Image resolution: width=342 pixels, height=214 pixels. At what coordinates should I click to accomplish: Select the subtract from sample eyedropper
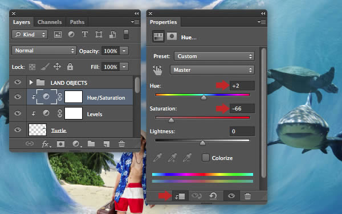point(187,158)
